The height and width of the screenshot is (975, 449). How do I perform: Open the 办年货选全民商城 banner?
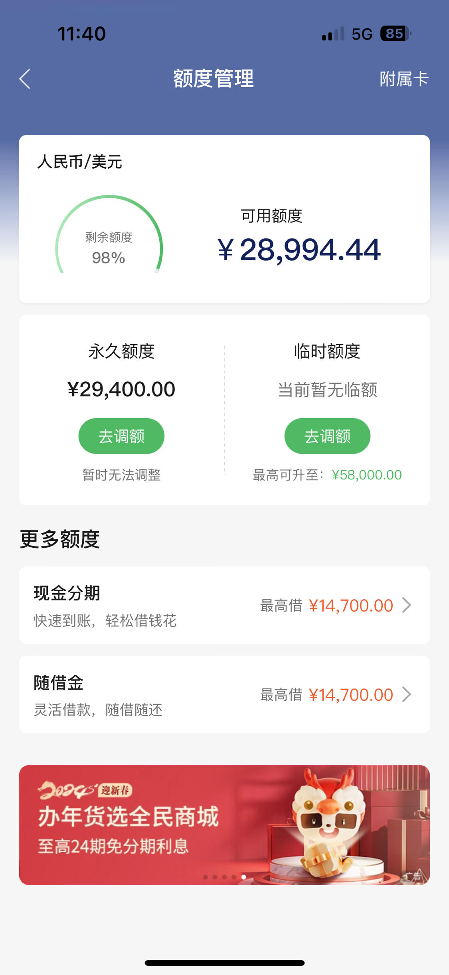(x=224, y=825)
